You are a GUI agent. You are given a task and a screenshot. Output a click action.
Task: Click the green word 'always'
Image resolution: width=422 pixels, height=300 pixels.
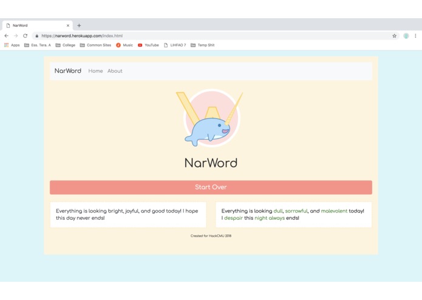[x=277, y=218]
